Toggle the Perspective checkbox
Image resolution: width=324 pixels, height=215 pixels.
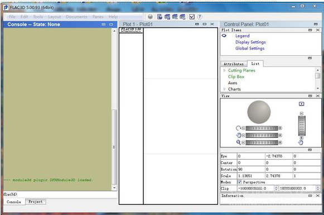coord(239,182)
